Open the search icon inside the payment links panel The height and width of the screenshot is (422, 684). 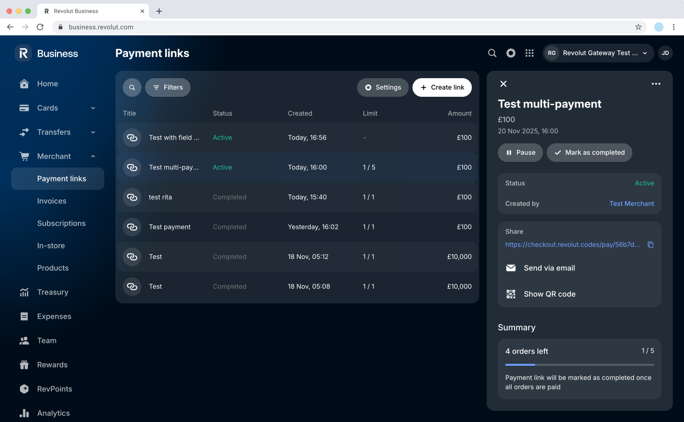click(132, 87)
